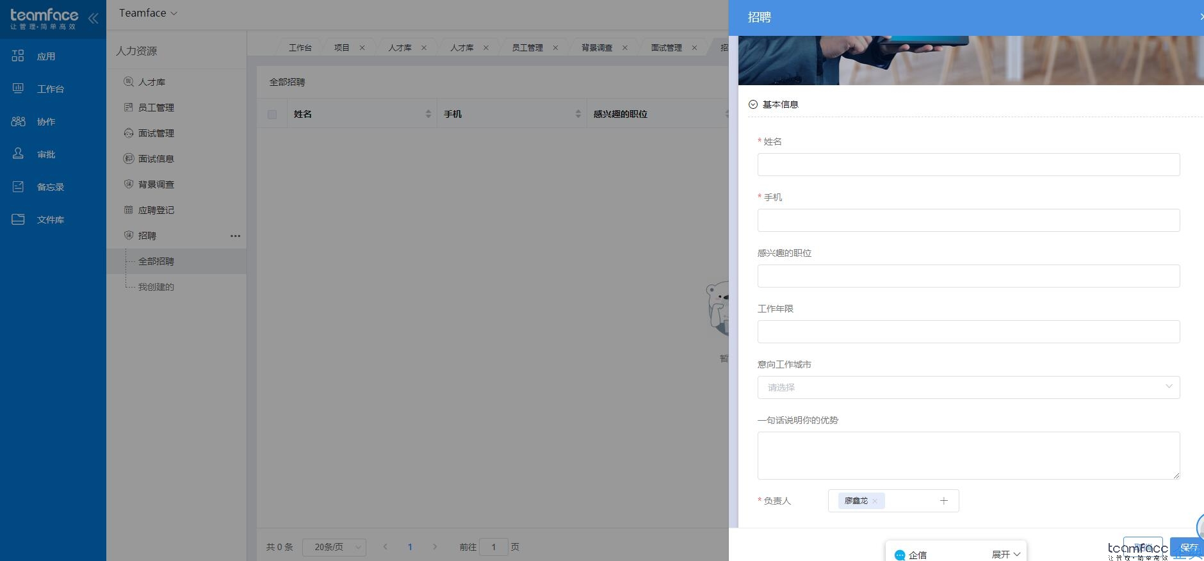The image size is (1204, 561).
Task: Click page number 1 in pagination
Action: (410, 547)
